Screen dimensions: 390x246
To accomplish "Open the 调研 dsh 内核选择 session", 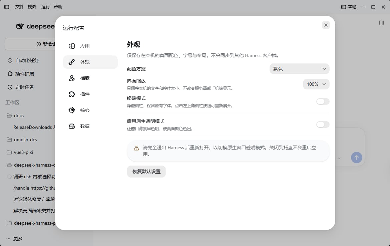I will 34,177.
